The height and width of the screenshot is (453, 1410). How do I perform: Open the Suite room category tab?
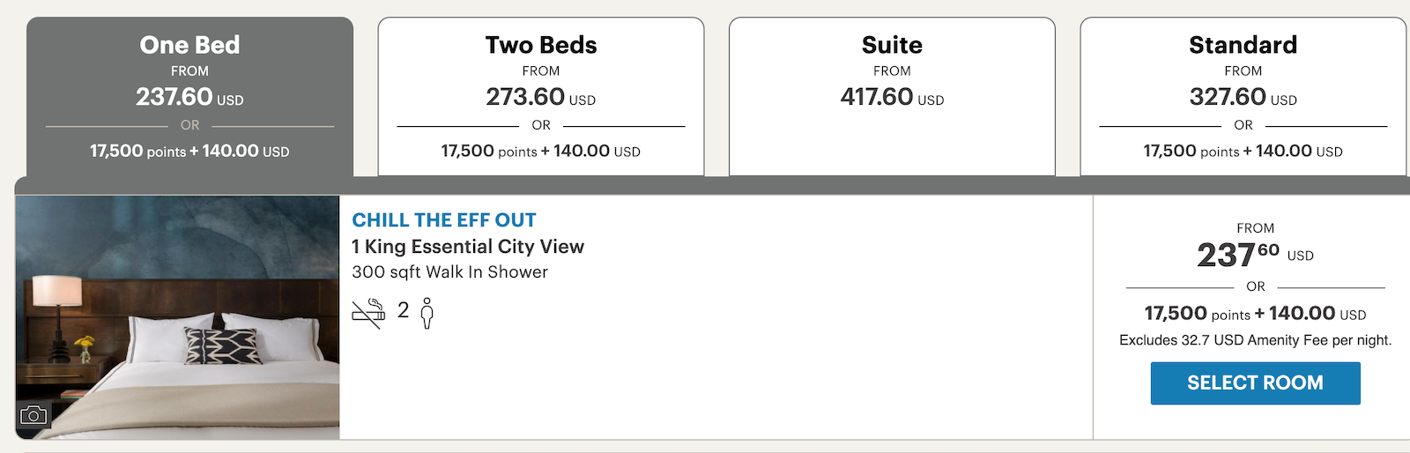(892, 45)
